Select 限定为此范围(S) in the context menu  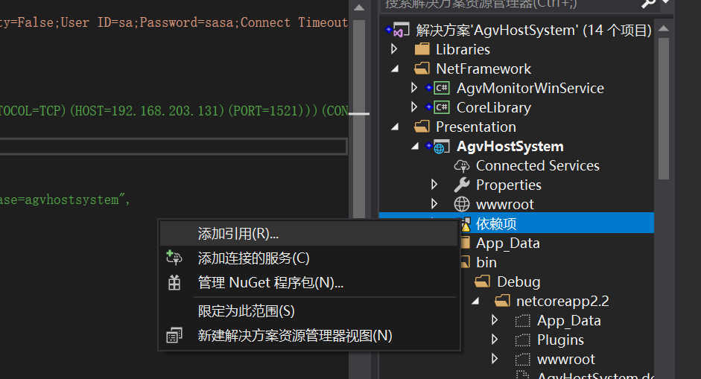(308, 311)
